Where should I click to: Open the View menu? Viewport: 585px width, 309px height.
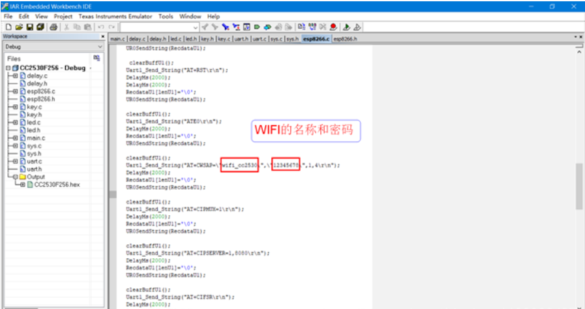pyautogui.click(x=41, y=16)
